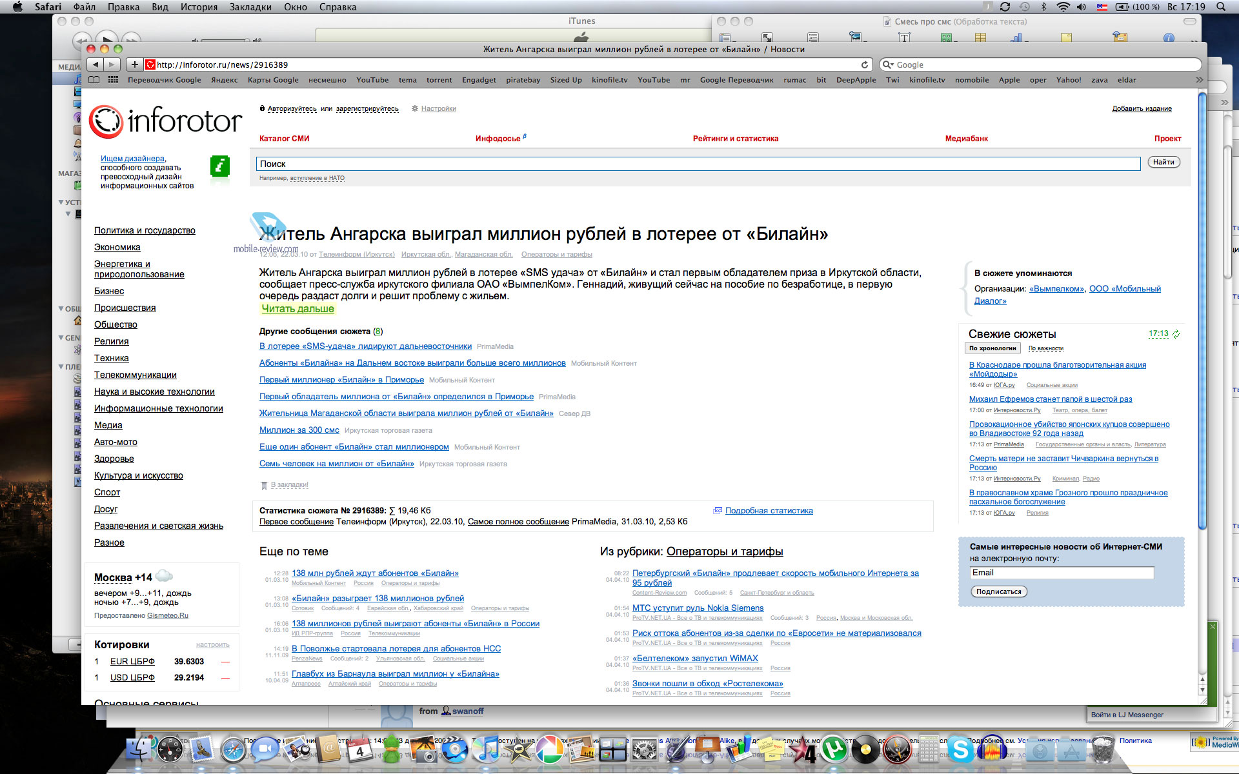
Task: Open the Медиабанк section
Action: point(966,139)
